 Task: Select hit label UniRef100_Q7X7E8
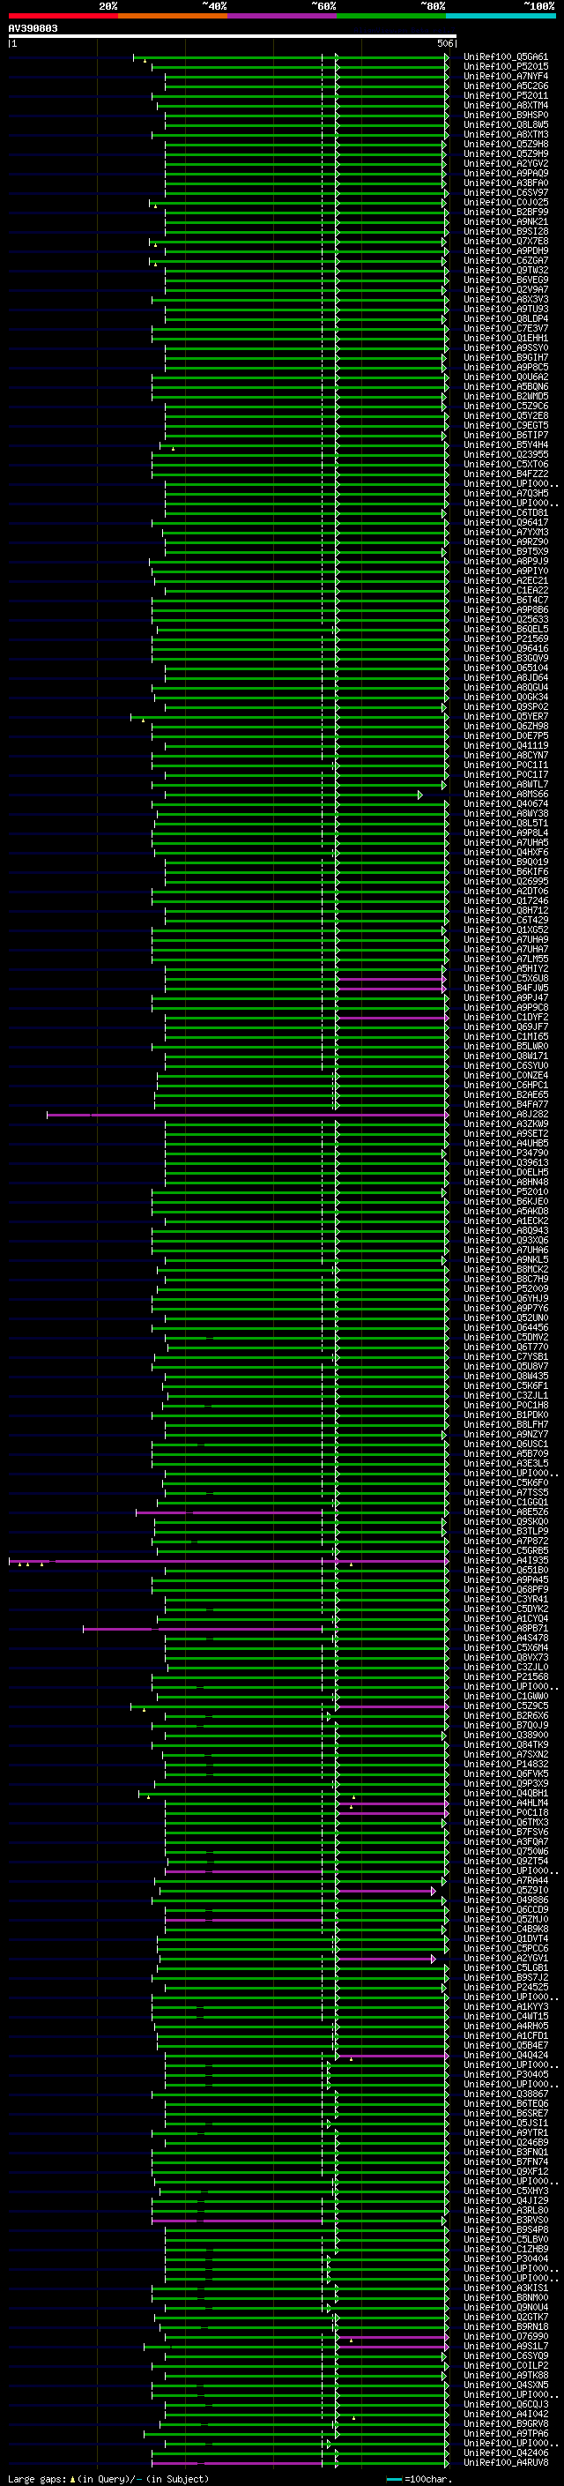click(505, 242)
